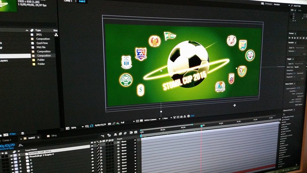Select the QuickTime item in the Project panel
Viewport: 307px width, 173px height.
tap(42, 43)
